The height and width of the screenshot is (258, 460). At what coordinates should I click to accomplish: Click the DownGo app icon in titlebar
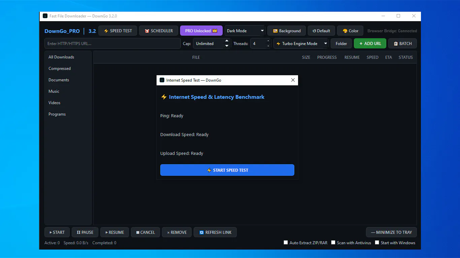(x=45, y=16)
